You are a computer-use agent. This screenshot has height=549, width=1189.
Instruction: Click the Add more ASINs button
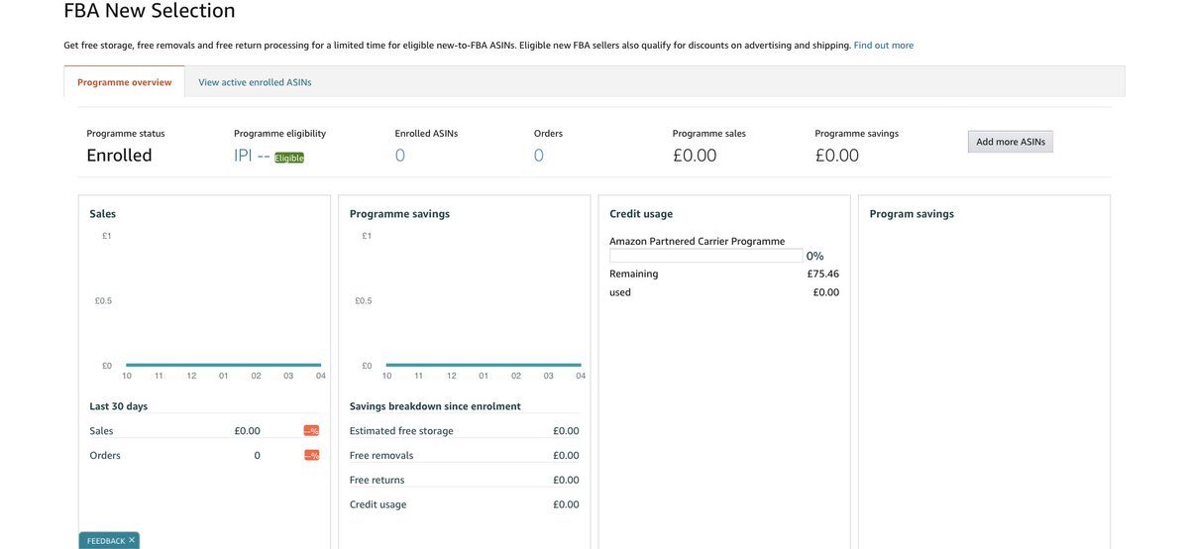point(1011,142)
